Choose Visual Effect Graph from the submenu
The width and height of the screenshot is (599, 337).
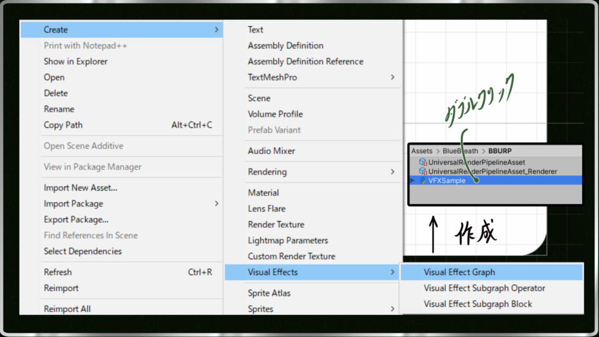(x=459, y=272)
